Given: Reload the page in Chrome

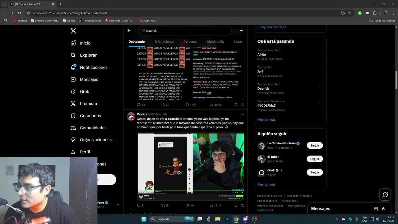Looking at the screenshot, I should click(x=19, y=13).
